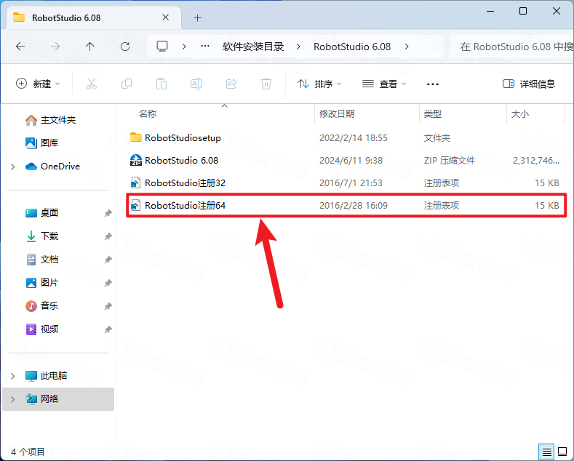Click the Delete trash can icon

click(x=266, y=84)
